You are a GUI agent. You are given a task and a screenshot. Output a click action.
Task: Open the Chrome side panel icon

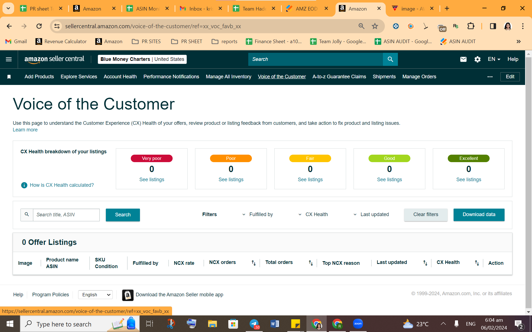click(x=493, y=26)
